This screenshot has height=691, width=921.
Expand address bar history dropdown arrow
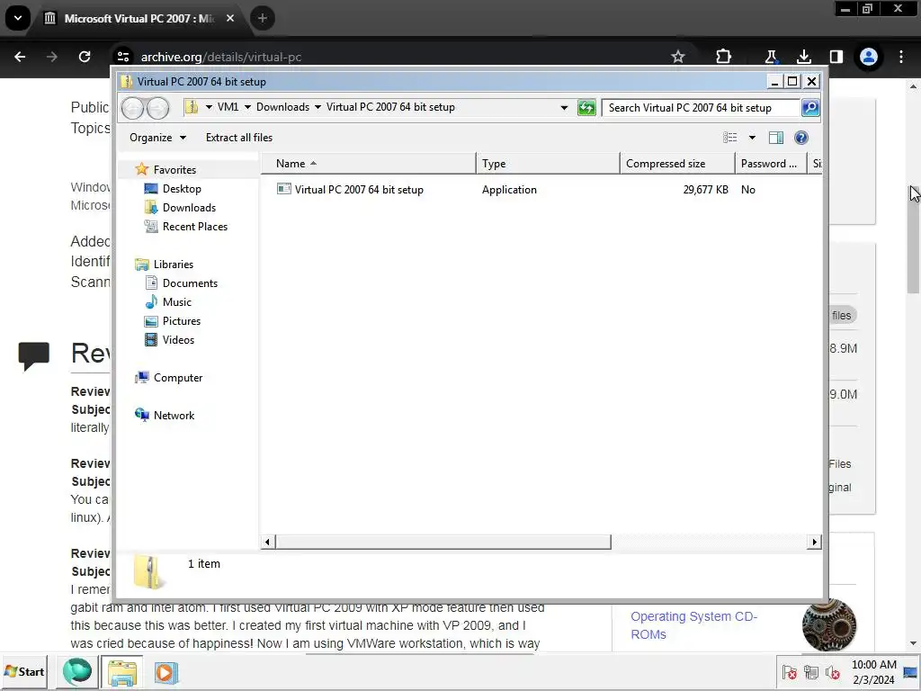tap(564, 108)
